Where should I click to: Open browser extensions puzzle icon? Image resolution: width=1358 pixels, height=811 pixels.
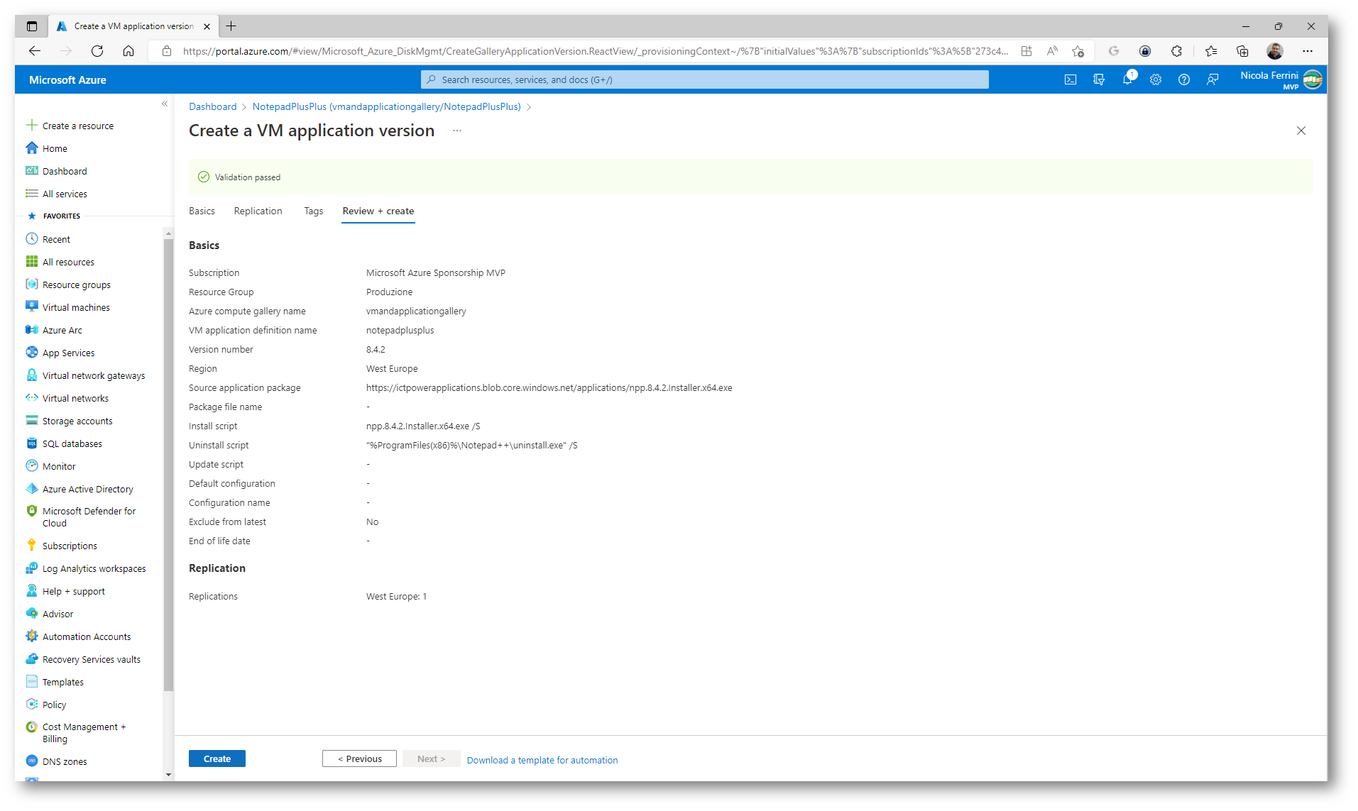click(1176, 51)
